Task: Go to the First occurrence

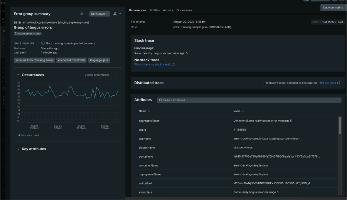Action: click(315, 22)
